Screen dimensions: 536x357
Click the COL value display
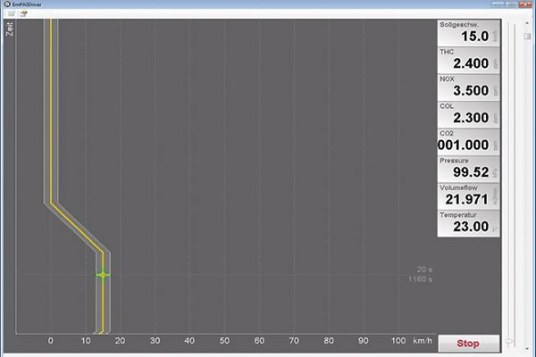[470, 113]
